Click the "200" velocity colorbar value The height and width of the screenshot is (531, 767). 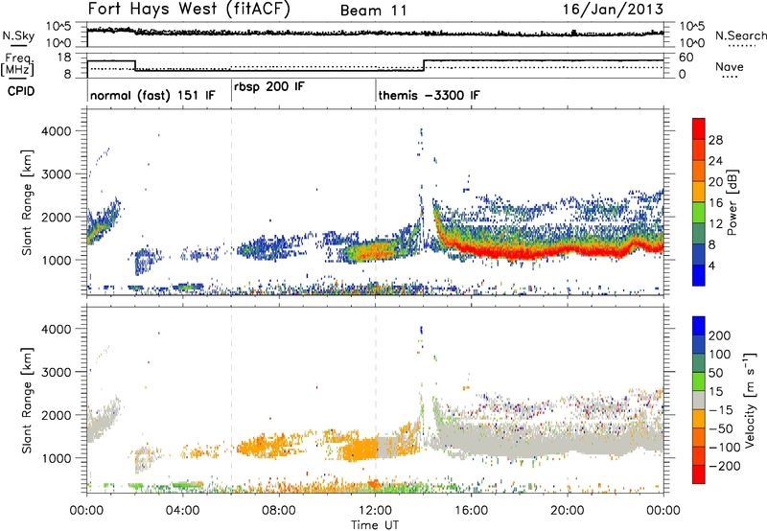pos(720,335)
